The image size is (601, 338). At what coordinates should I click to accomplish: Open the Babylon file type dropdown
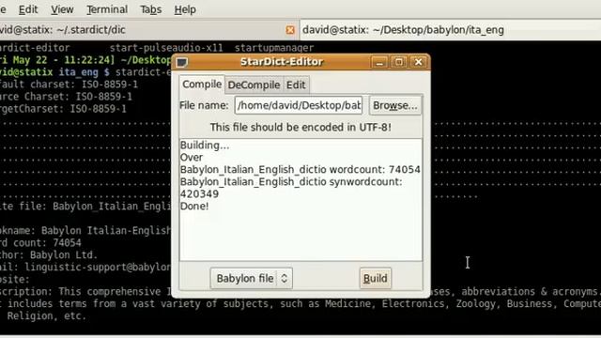(251, 278)
